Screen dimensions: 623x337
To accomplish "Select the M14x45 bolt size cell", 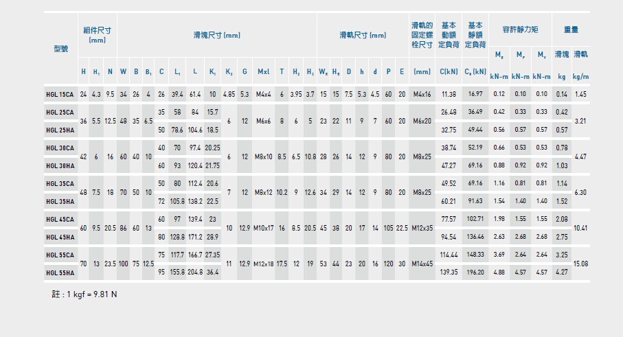I will point(421,264).
